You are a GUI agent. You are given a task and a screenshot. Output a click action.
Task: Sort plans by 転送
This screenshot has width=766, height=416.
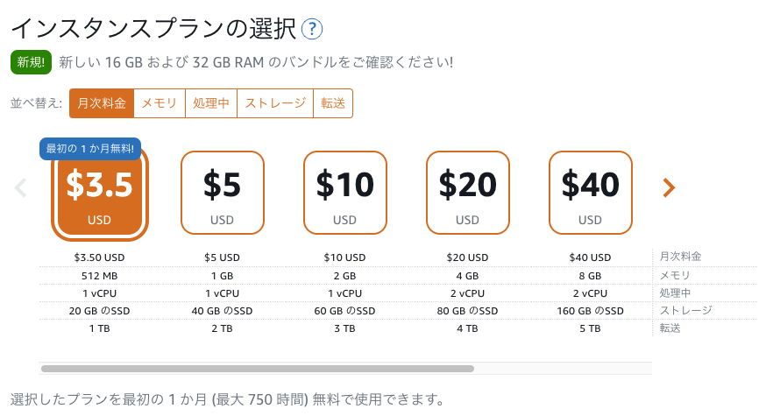pos(333,103)
